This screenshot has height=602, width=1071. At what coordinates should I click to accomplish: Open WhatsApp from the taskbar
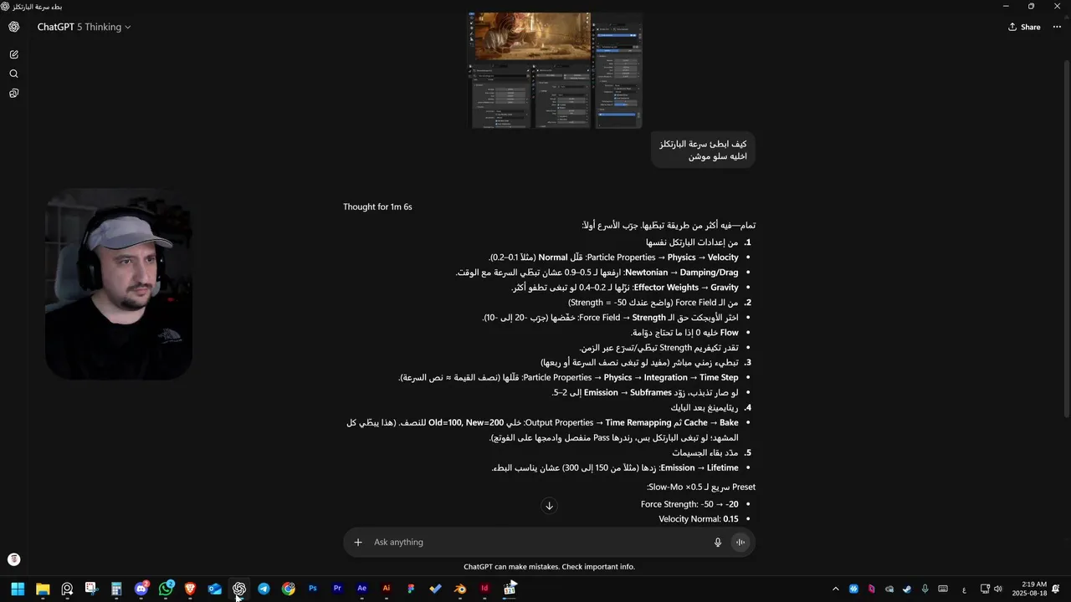[x=166, y=589]
